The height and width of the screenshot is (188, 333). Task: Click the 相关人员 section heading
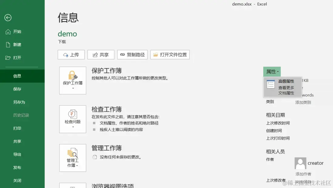(275, 152)
